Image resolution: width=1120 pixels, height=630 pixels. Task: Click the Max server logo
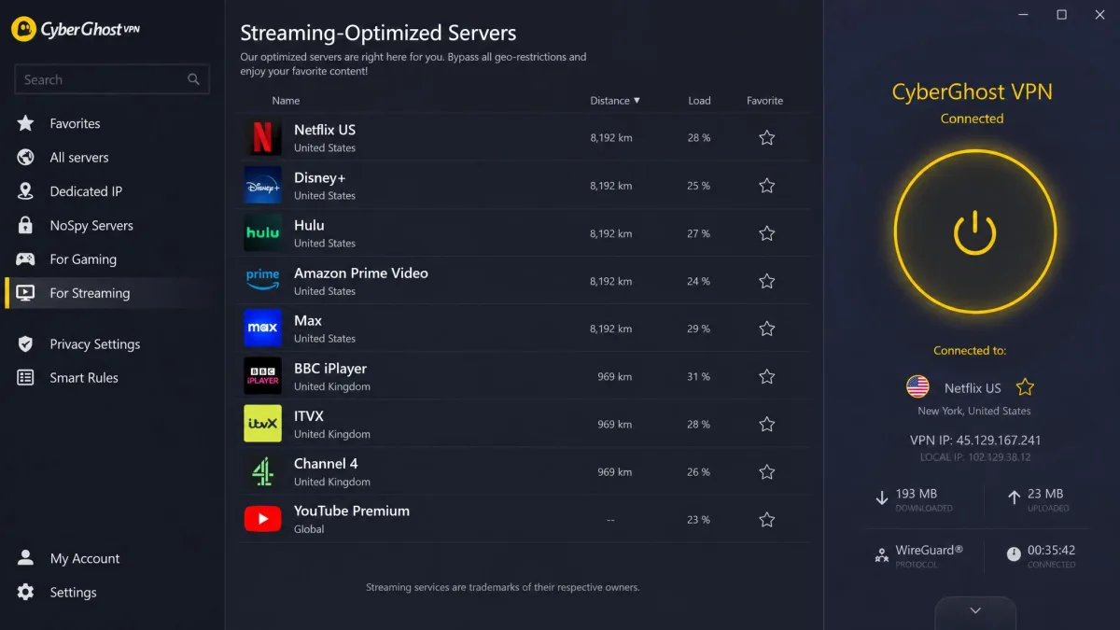(262, 328)
